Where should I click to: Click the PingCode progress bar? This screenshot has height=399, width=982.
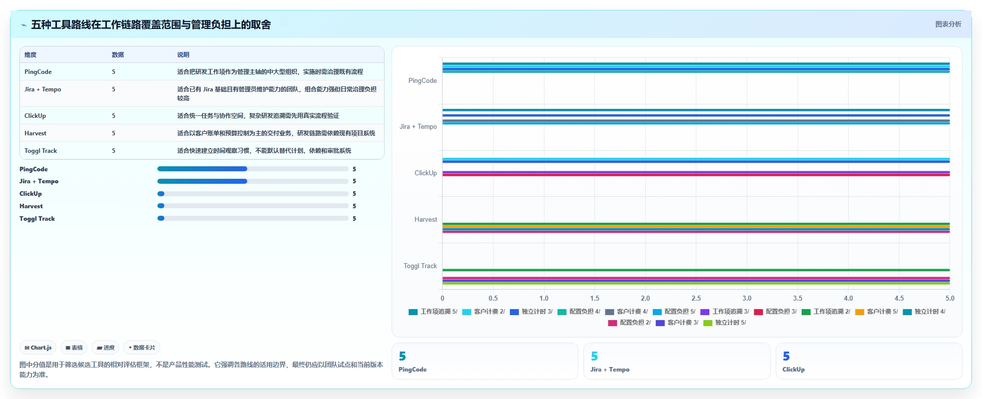click(x=253, y=169)
